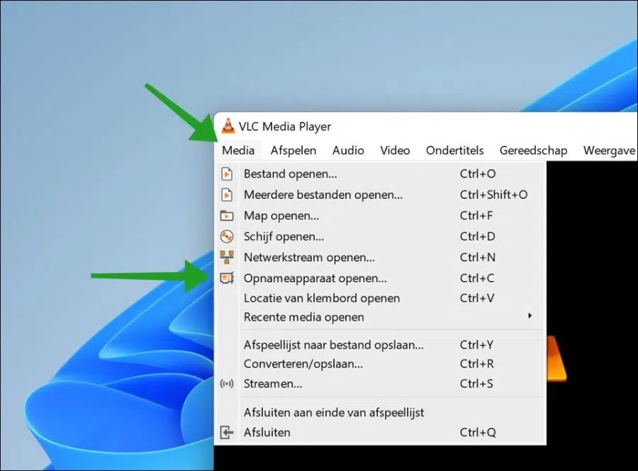The height and width of the screenshot is (471, 638).
Task: Choose Netwerkstream openen... entry
Action: coord(380,257)
